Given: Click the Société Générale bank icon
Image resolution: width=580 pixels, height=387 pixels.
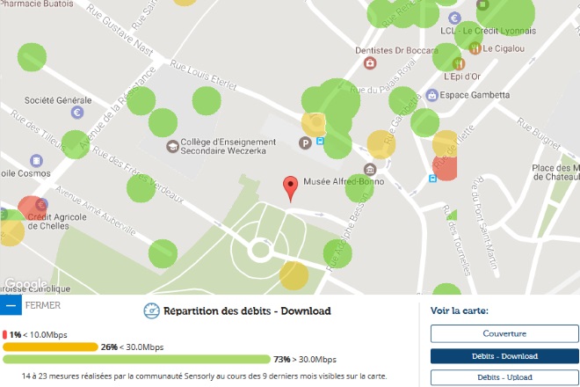Looking at the screenshot, I should pos(77,113).
